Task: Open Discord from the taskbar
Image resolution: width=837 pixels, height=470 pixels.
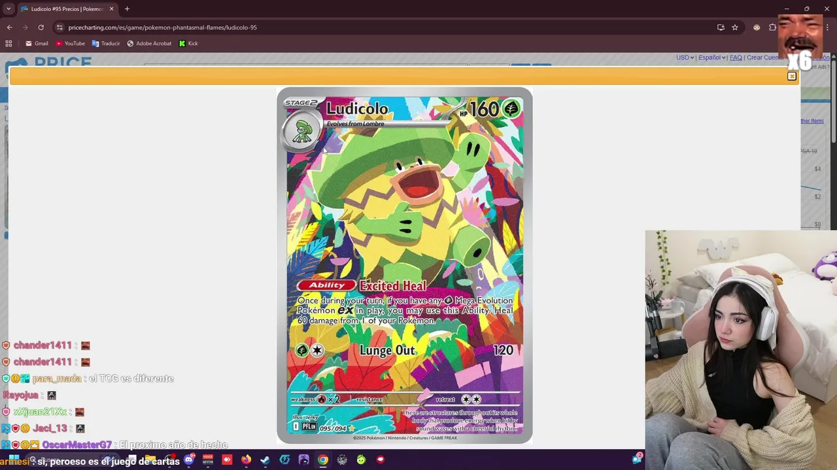Action: (189, 460)
